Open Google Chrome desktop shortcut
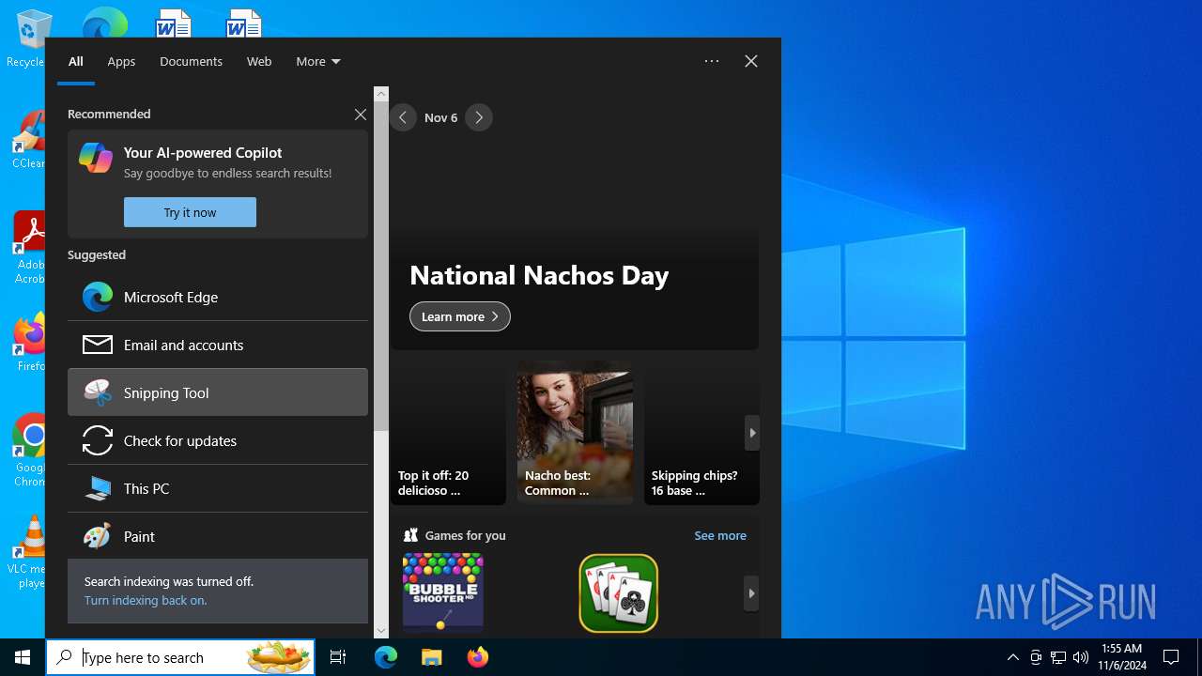Screen dimensions: 1202x676 (x=30, y=451)
